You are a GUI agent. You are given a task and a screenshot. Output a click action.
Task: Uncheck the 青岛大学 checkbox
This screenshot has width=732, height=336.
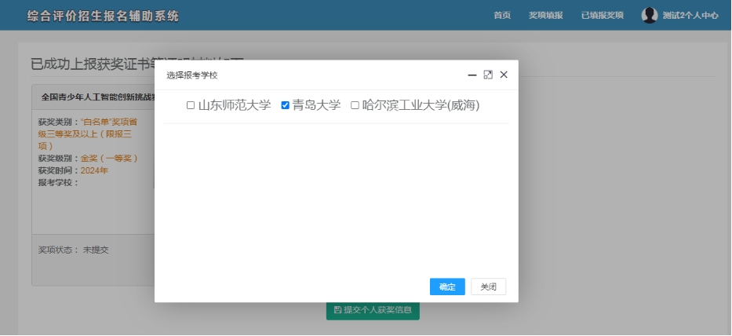click(x=286, y=105)
